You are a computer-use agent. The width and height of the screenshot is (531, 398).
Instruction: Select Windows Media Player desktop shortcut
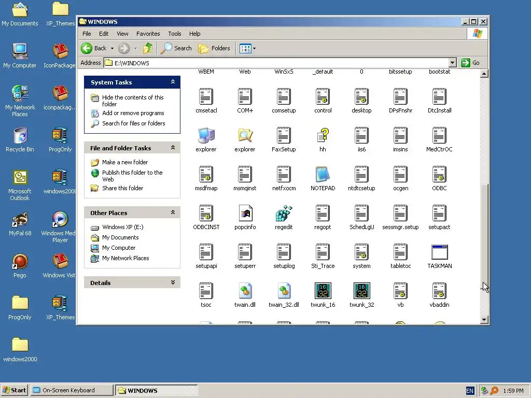60,219
